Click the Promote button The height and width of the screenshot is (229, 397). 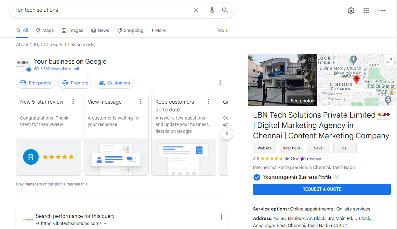coord(75,83)
